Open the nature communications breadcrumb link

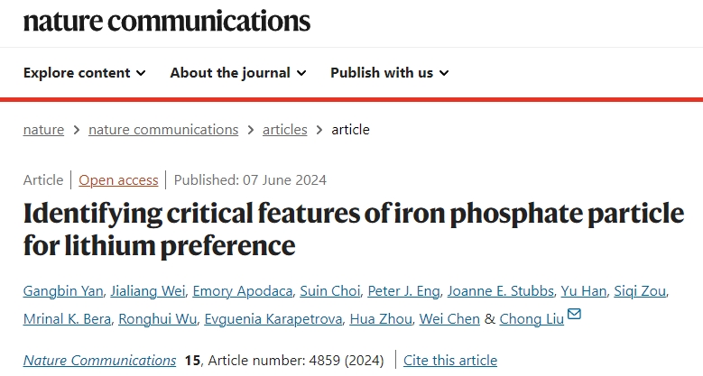click(163, 130)
